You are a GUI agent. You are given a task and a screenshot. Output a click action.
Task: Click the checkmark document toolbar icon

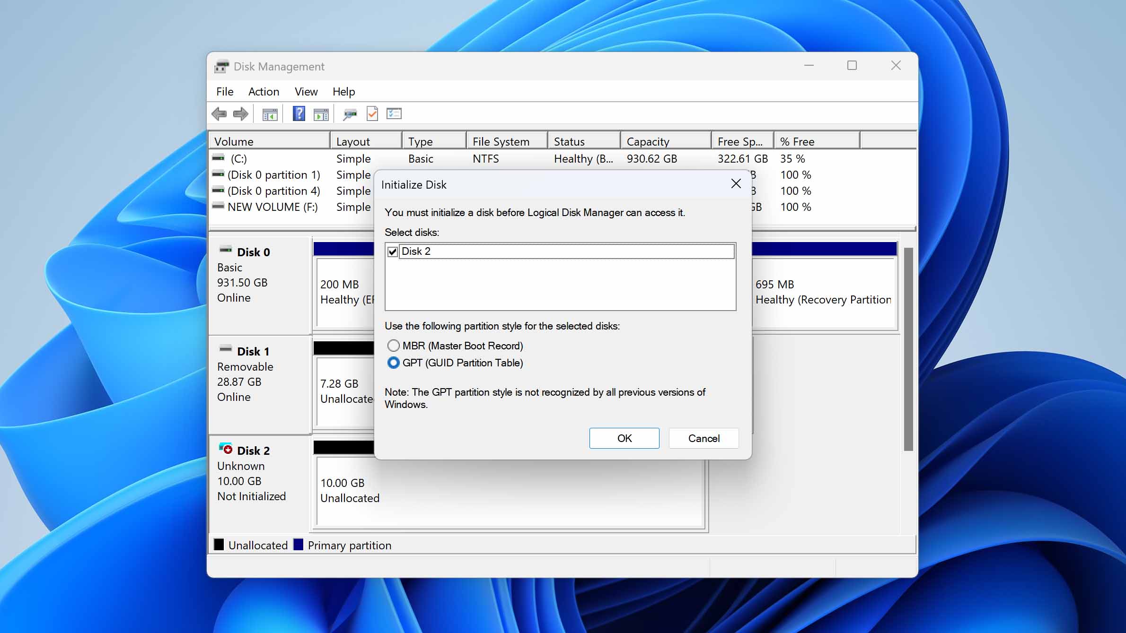point(372,113)
